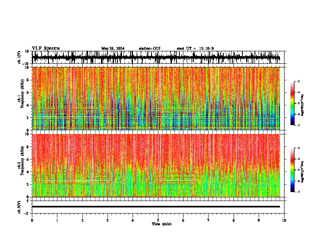This screenshot has width=320, height=247.
Task: Click the ch.2 spectrogram "4" kHz tick label
Action: (x=28, y=172)
